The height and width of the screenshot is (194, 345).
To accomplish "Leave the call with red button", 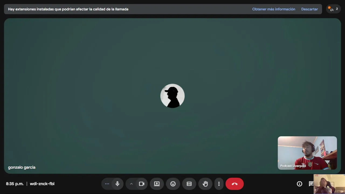I will click(234, 184).
